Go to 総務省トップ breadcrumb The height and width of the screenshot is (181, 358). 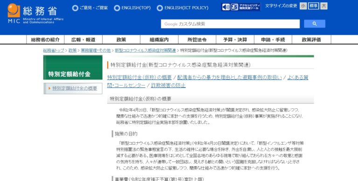click(x=54, y=50)
